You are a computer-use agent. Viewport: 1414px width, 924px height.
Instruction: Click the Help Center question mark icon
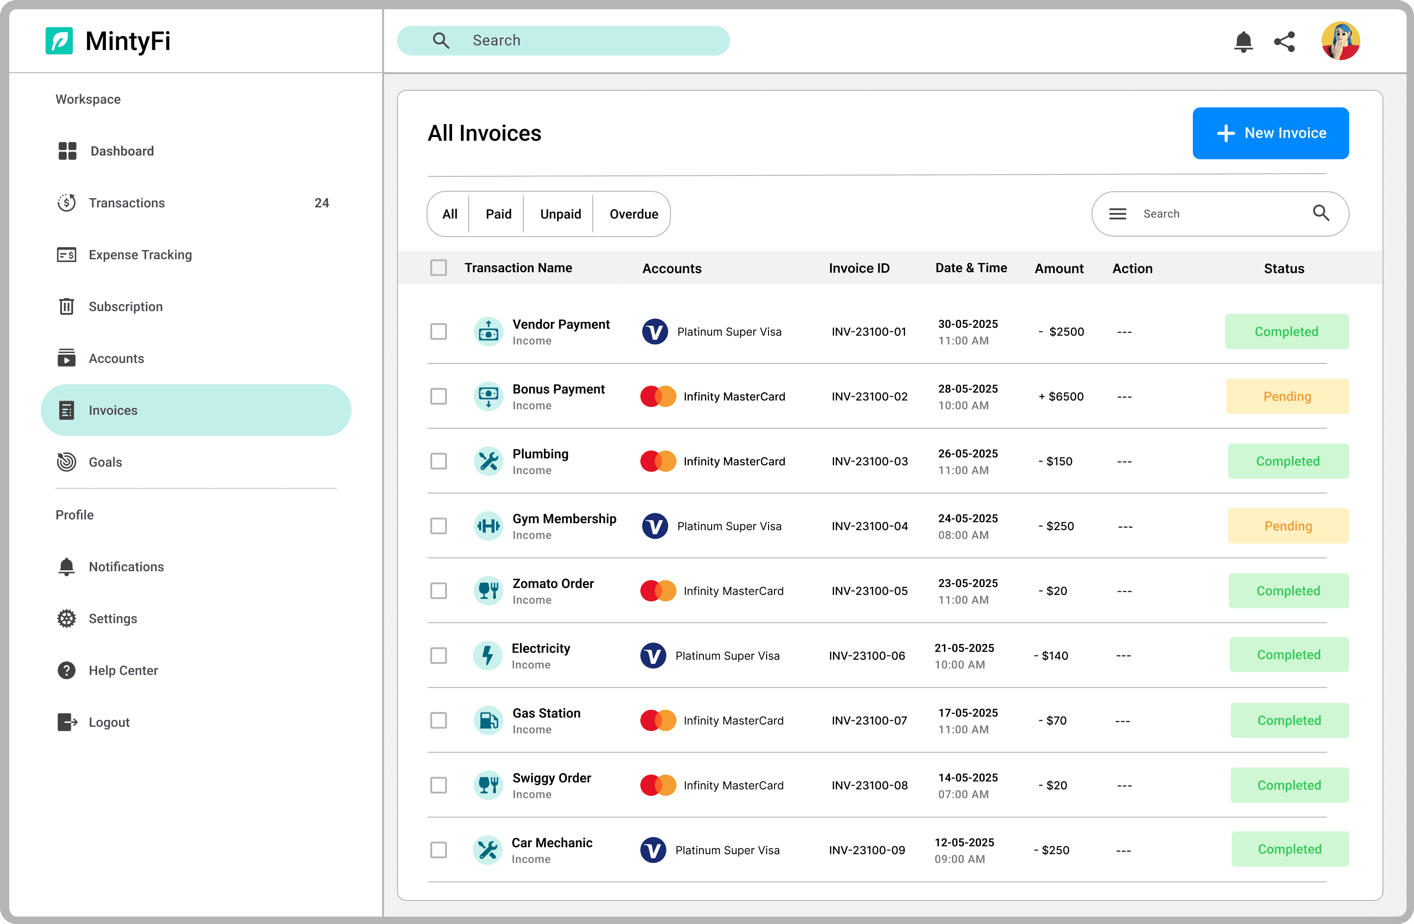(67, 670)
